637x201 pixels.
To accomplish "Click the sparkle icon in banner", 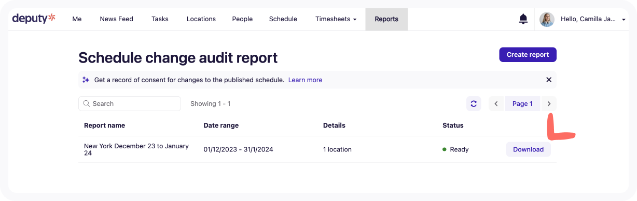I will [x=86, y=80].
